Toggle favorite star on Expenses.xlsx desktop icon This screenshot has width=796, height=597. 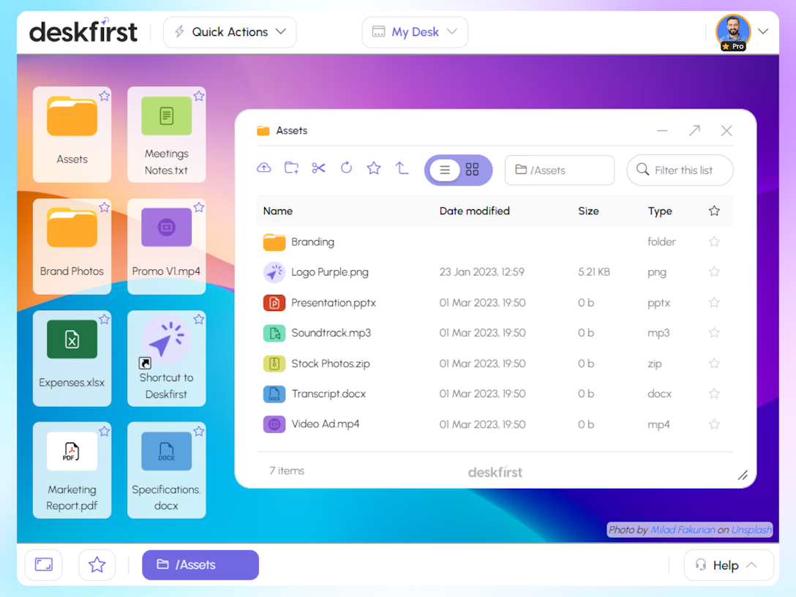(x=105, y=320)
